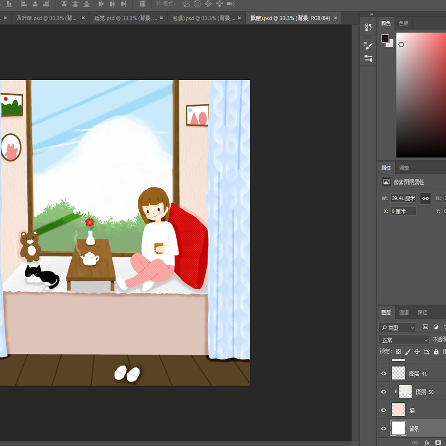The height and width of the screenshot is (446, 446).
Task: Close the 四叶草.psd tab
Action: 83,18
